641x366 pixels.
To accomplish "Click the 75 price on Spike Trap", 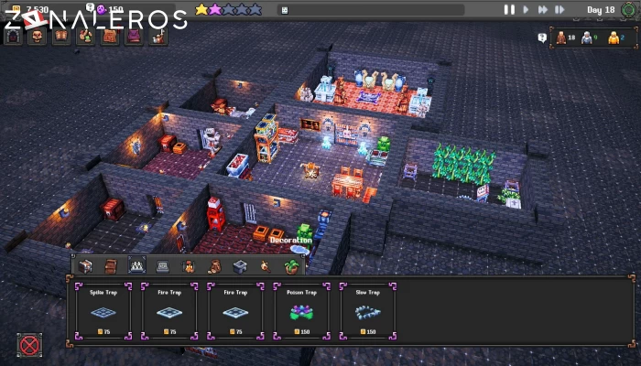I will (x=107, y=331).
